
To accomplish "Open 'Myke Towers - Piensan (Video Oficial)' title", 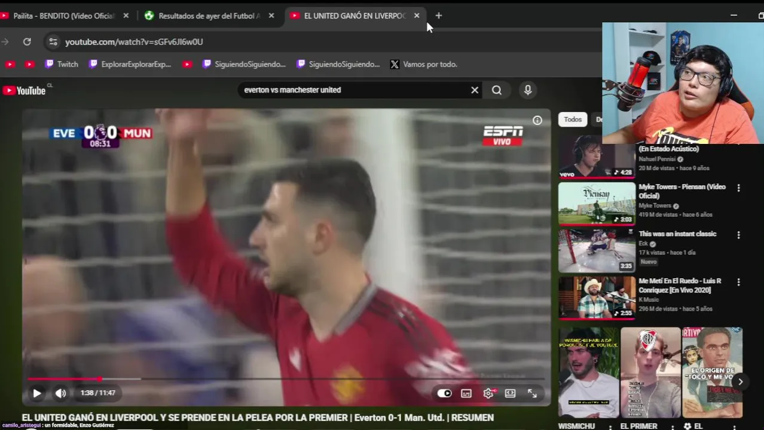I will click(682, 191).
